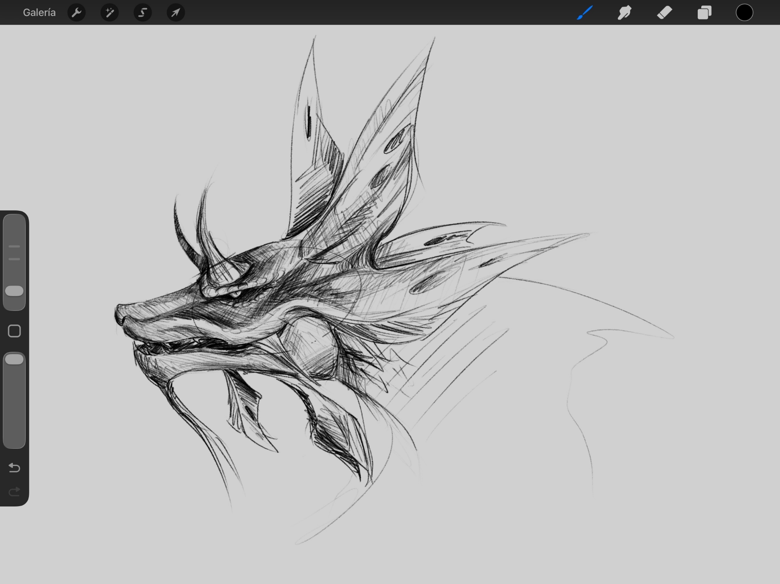Image resolution: width=780 pixels, height=584 pixels.
Task: Activate the Transform arrow tool
Action: 176,12
